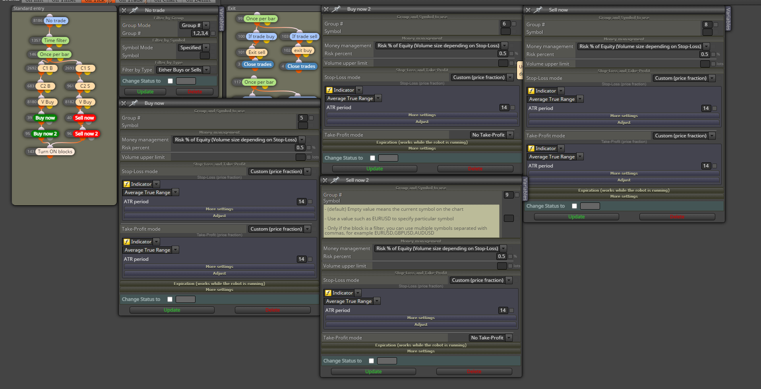Click Adjust under Stop-Loss ATR in Buy now 2

click(422, 122)
